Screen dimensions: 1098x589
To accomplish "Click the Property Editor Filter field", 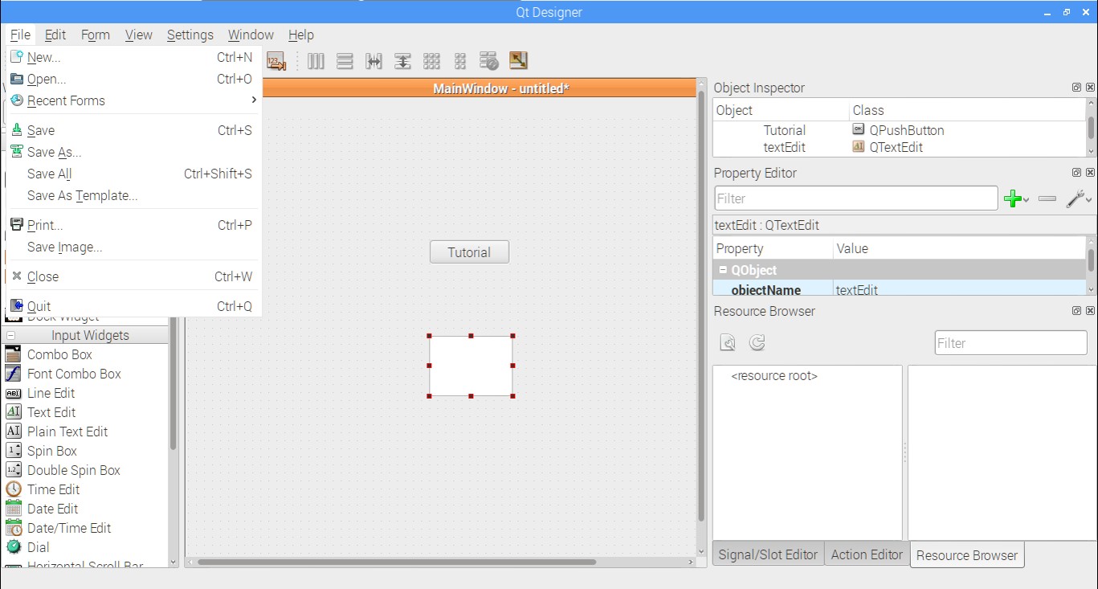I will 856,198.
